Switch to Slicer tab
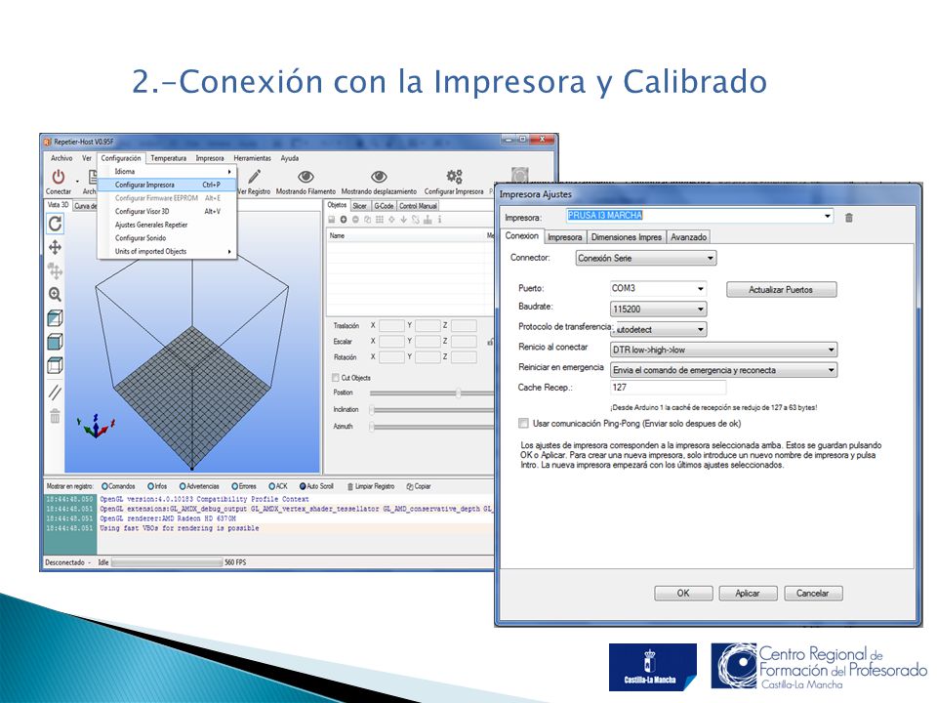Viewport: 937px width, 703px height. 359,206
